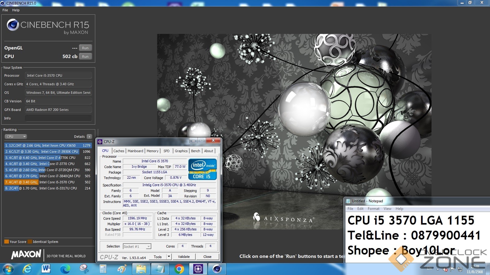The image size is (490, 275).
Task: Open the CPU-Z icon in the taskbar
Action: click(x=198, y=269)
